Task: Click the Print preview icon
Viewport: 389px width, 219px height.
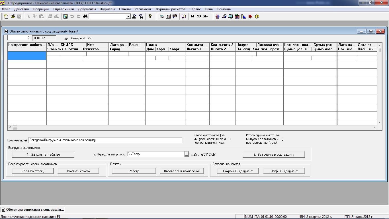Action: [57, 17]
